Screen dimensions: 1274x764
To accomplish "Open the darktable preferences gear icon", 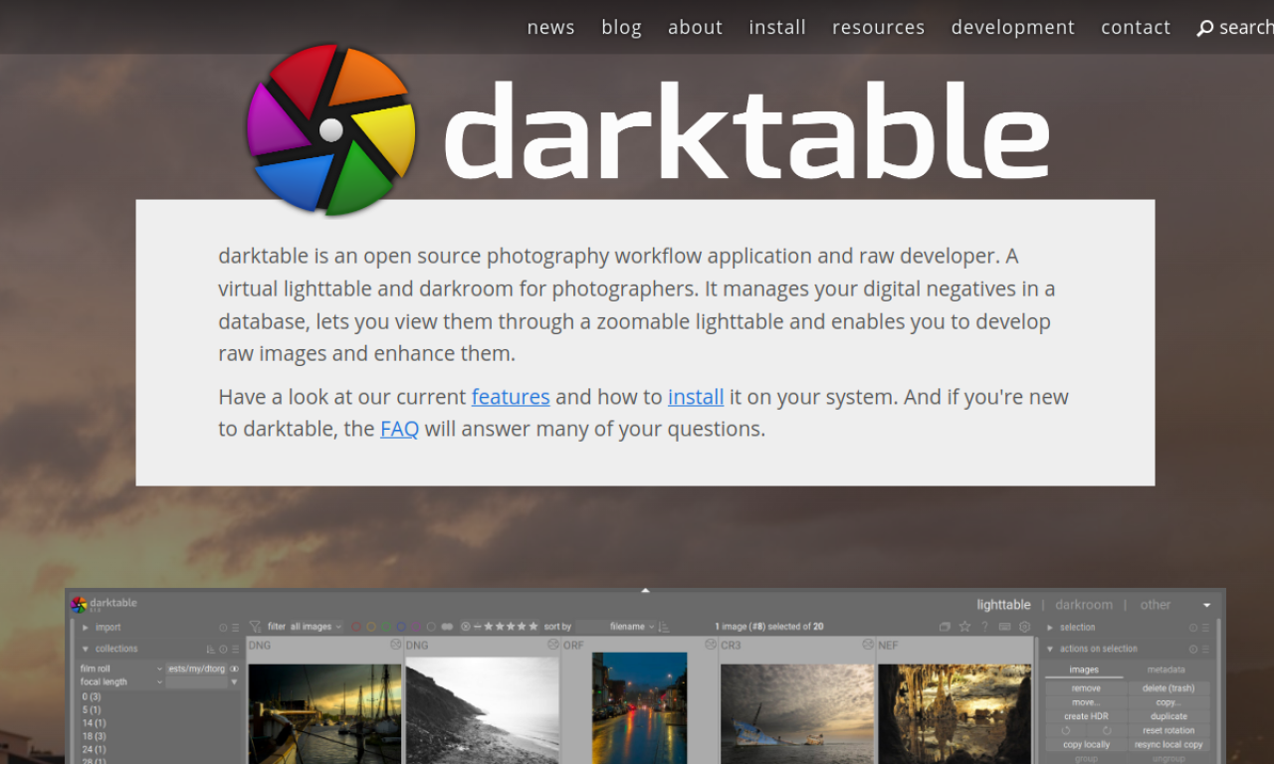I will (1024, 627).
